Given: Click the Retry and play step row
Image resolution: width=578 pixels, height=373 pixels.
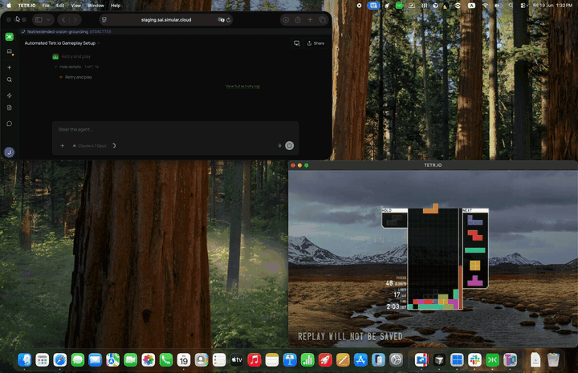Looking at the screenshot, I should tap(76, 77).
